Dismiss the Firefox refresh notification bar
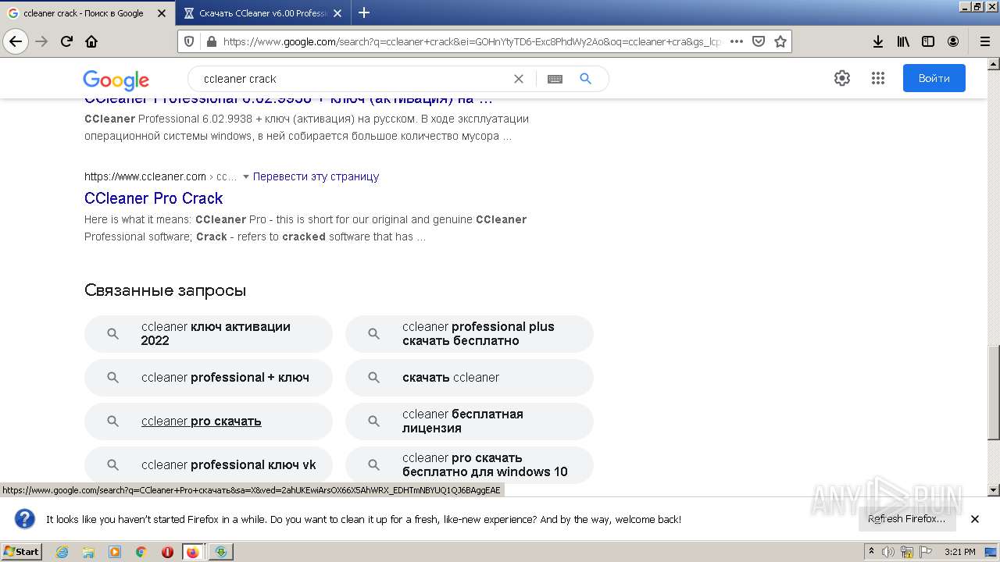1000x562 pixels. point(975,519)
